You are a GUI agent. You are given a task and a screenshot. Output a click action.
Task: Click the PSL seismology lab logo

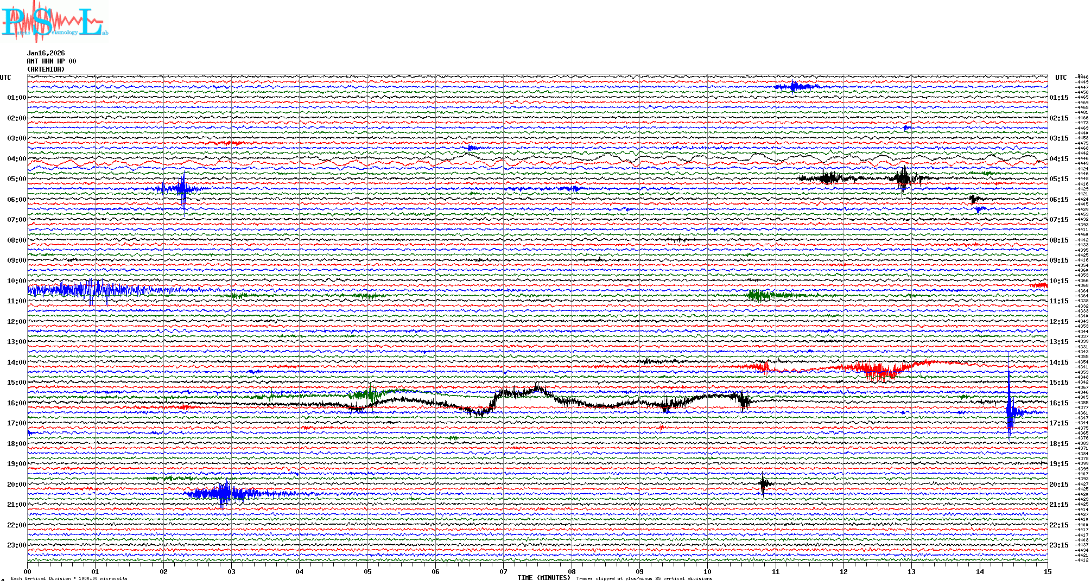54,22
